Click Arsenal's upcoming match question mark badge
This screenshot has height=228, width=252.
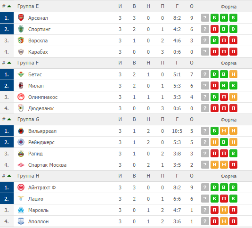(x=205, y=18)
